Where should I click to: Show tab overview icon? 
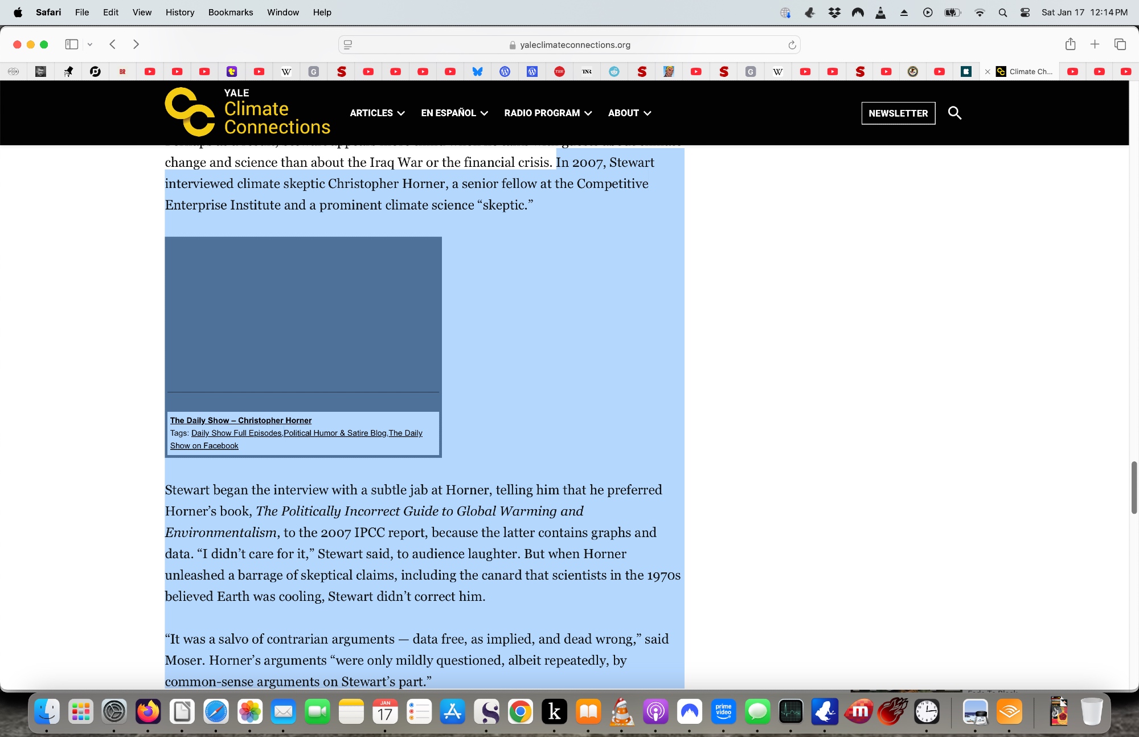(1120, 44)
